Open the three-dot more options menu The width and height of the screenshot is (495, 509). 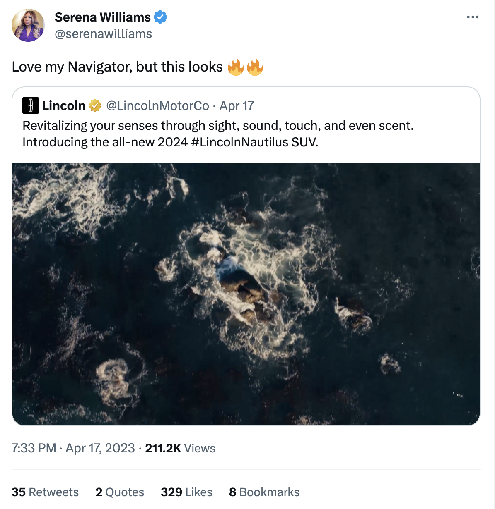pos(472,17)
